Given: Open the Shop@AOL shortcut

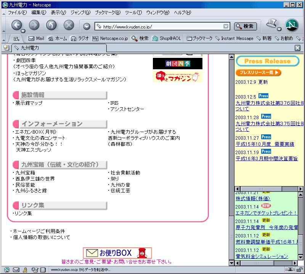Looking at the screenshot, I should [x=167, y=38].
